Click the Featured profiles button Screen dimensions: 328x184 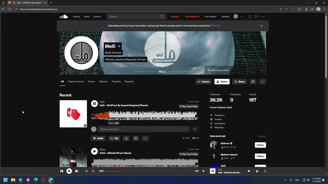click(x=218, y=70)
